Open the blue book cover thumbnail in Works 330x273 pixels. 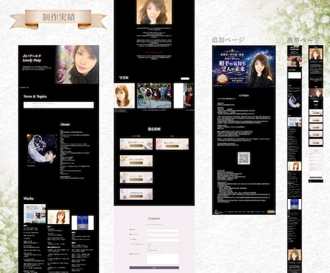(82, 223)
